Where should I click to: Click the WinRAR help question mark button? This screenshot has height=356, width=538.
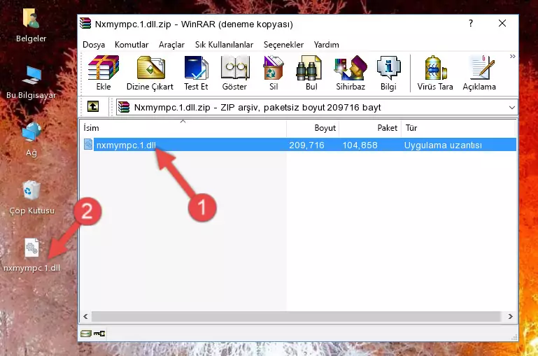click(x=471, y=23)
